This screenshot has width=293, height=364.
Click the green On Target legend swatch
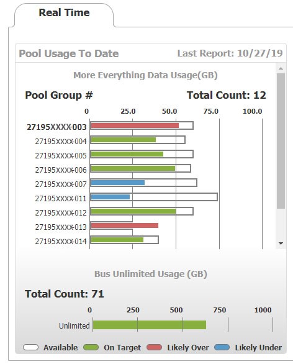[x=91, y=347]
